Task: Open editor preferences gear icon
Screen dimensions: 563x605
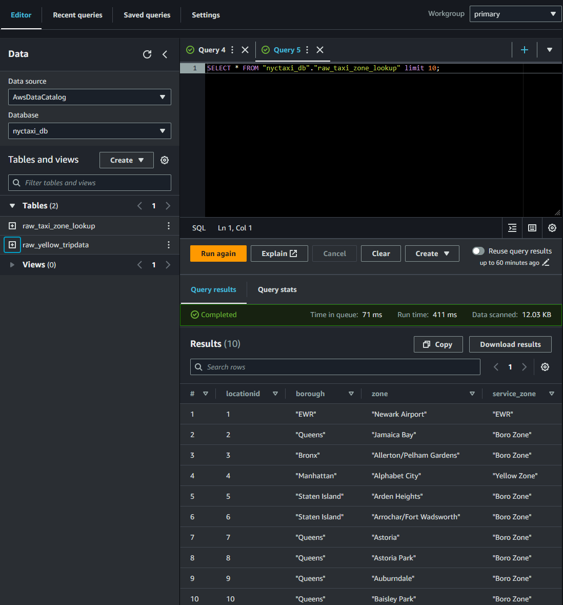Action: (552, 228)
